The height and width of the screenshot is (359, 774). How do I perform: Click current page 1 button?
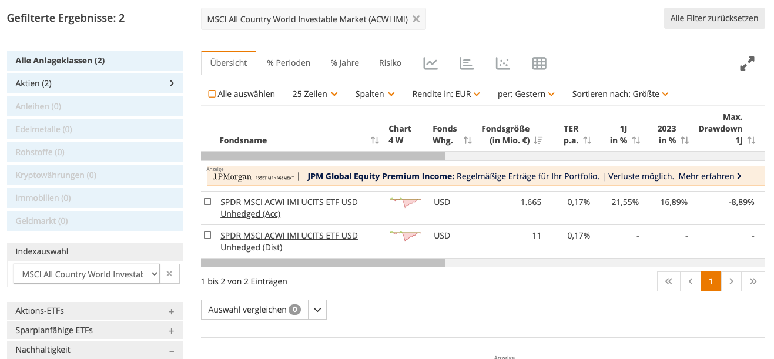point(711,281)
